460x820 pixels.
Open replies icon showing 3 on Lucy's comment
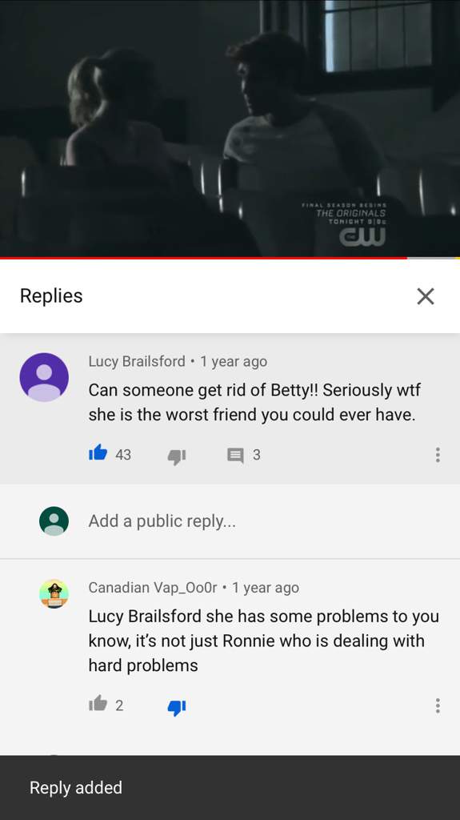coord(236,455)
